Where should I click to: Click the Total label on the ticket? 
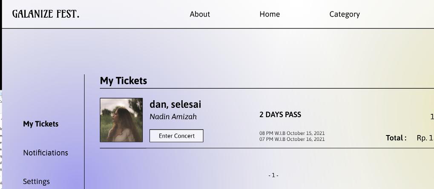396,138
